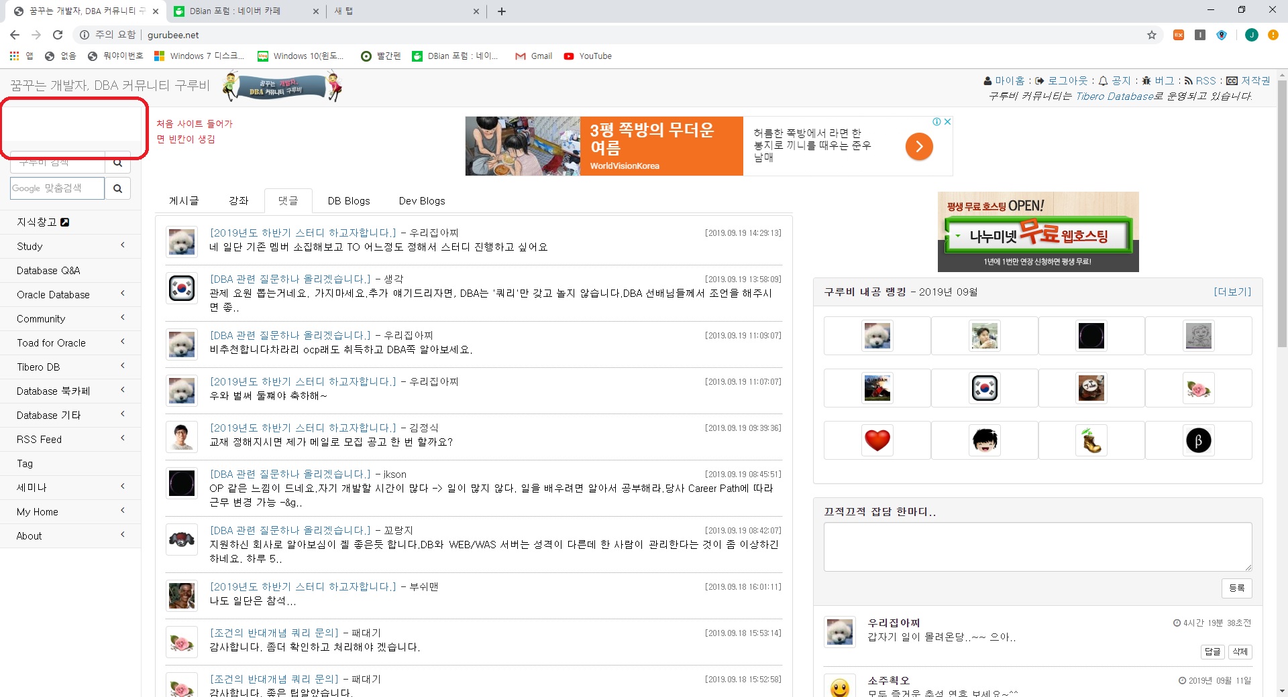Viewport: 1288px width, 697px height.
Task: Click the orange arrow on the ad banner
Action: pyautogui.click(x=919, y=146)
